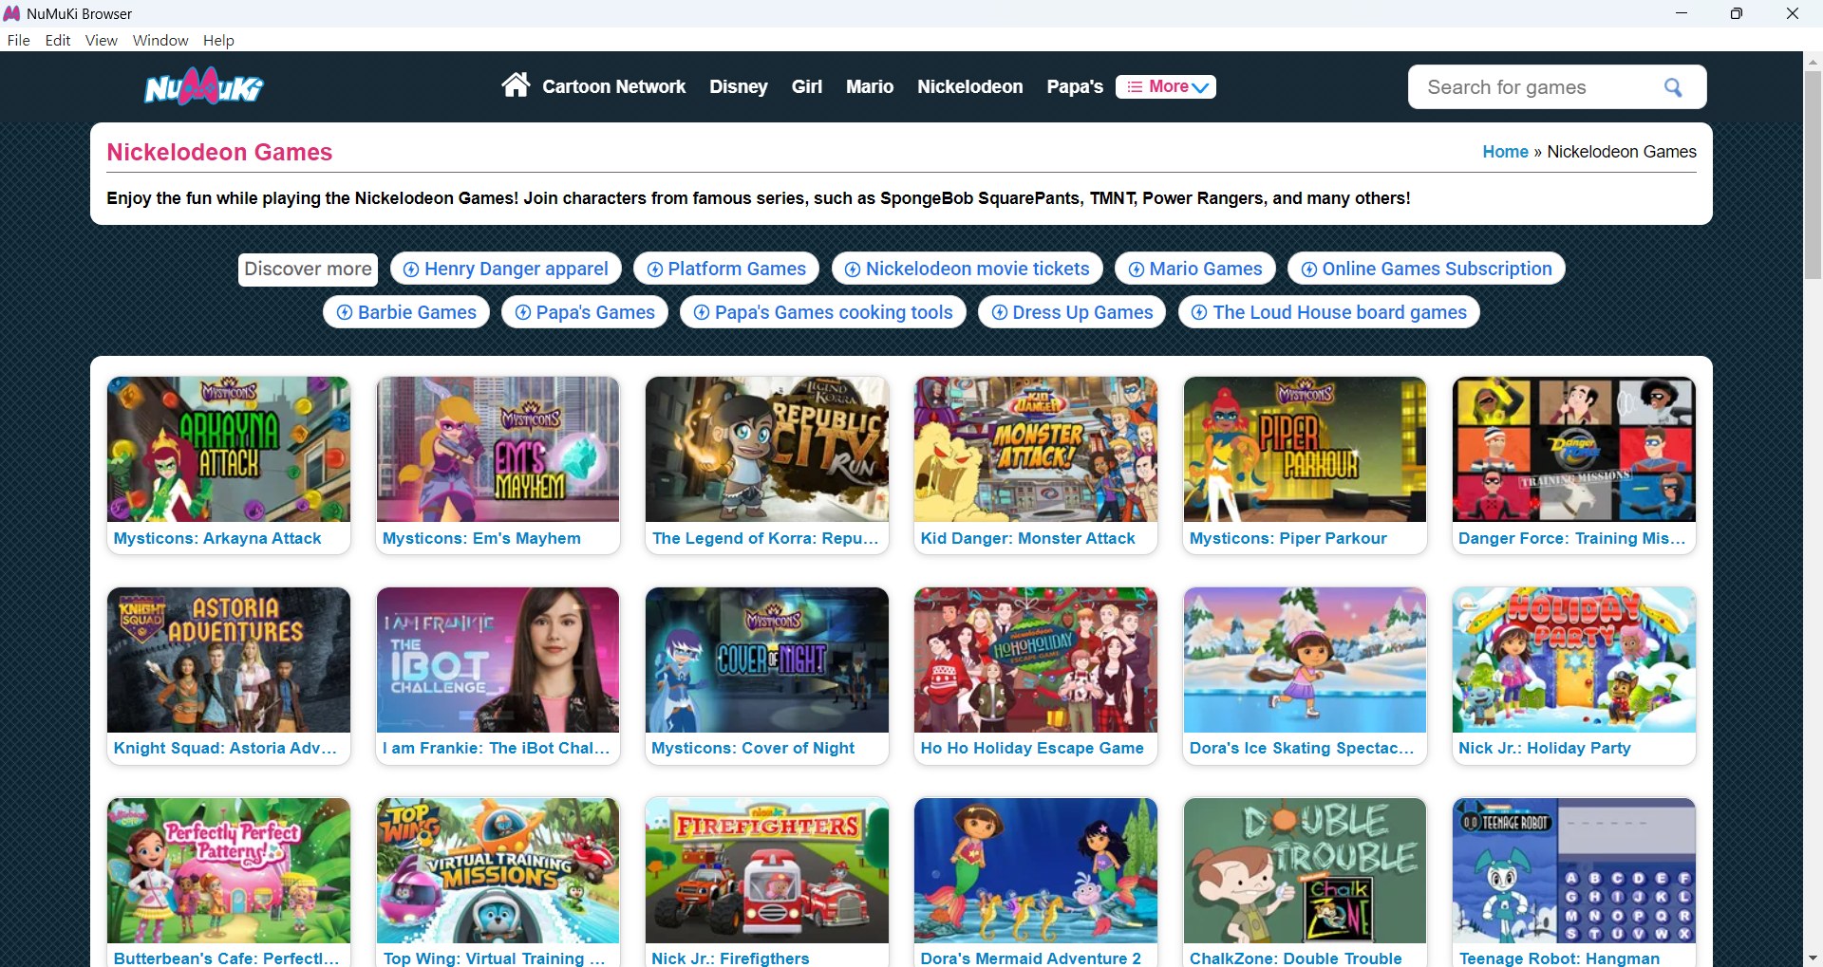Select the Nickelodeon nav link
This screenshot has width=1823, height=967.
coord(970,86)
